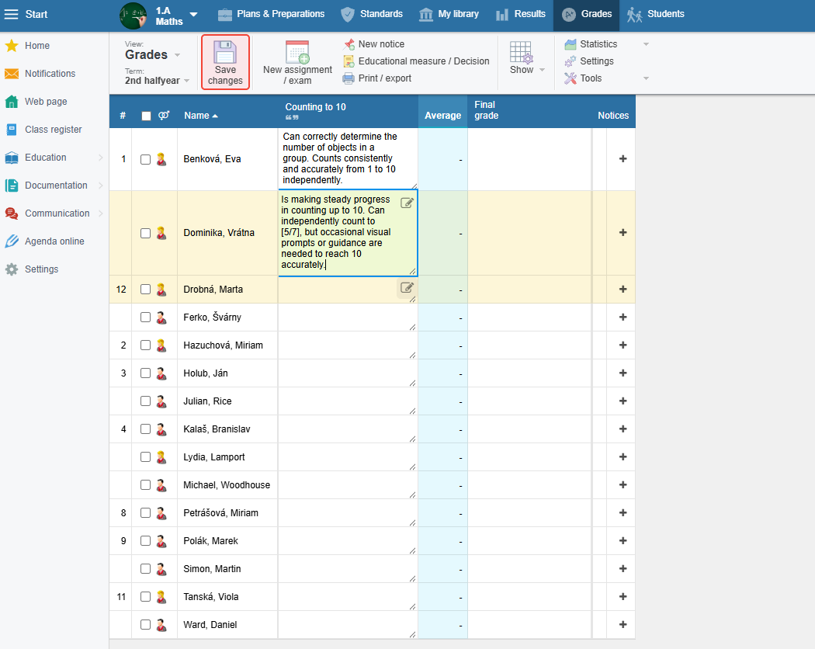Sort by the Name column header
815x649 pixels.
coord(200,116)
